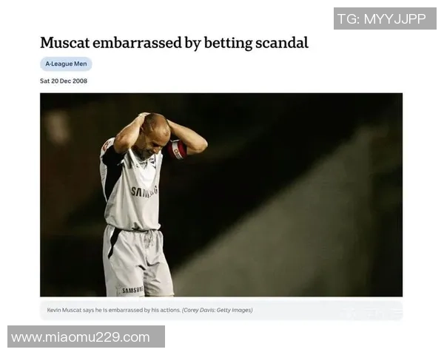
Task: Click the word "scandal" in the headline
Action: 282,43
